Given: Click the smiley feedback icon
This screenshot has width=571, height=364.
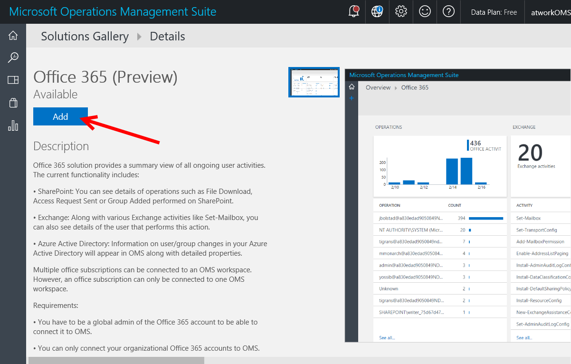Looking at the screenshot, I should (x=425, y=12).
